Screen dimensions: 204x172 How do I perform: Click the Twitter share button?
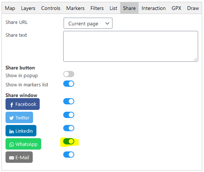[19, 118]
